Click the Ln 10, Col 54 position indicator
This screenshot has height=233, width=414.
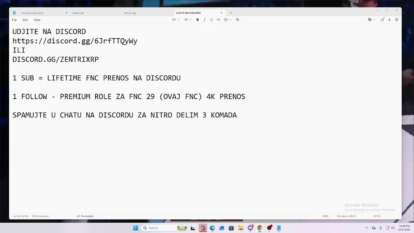pos(21,216)
